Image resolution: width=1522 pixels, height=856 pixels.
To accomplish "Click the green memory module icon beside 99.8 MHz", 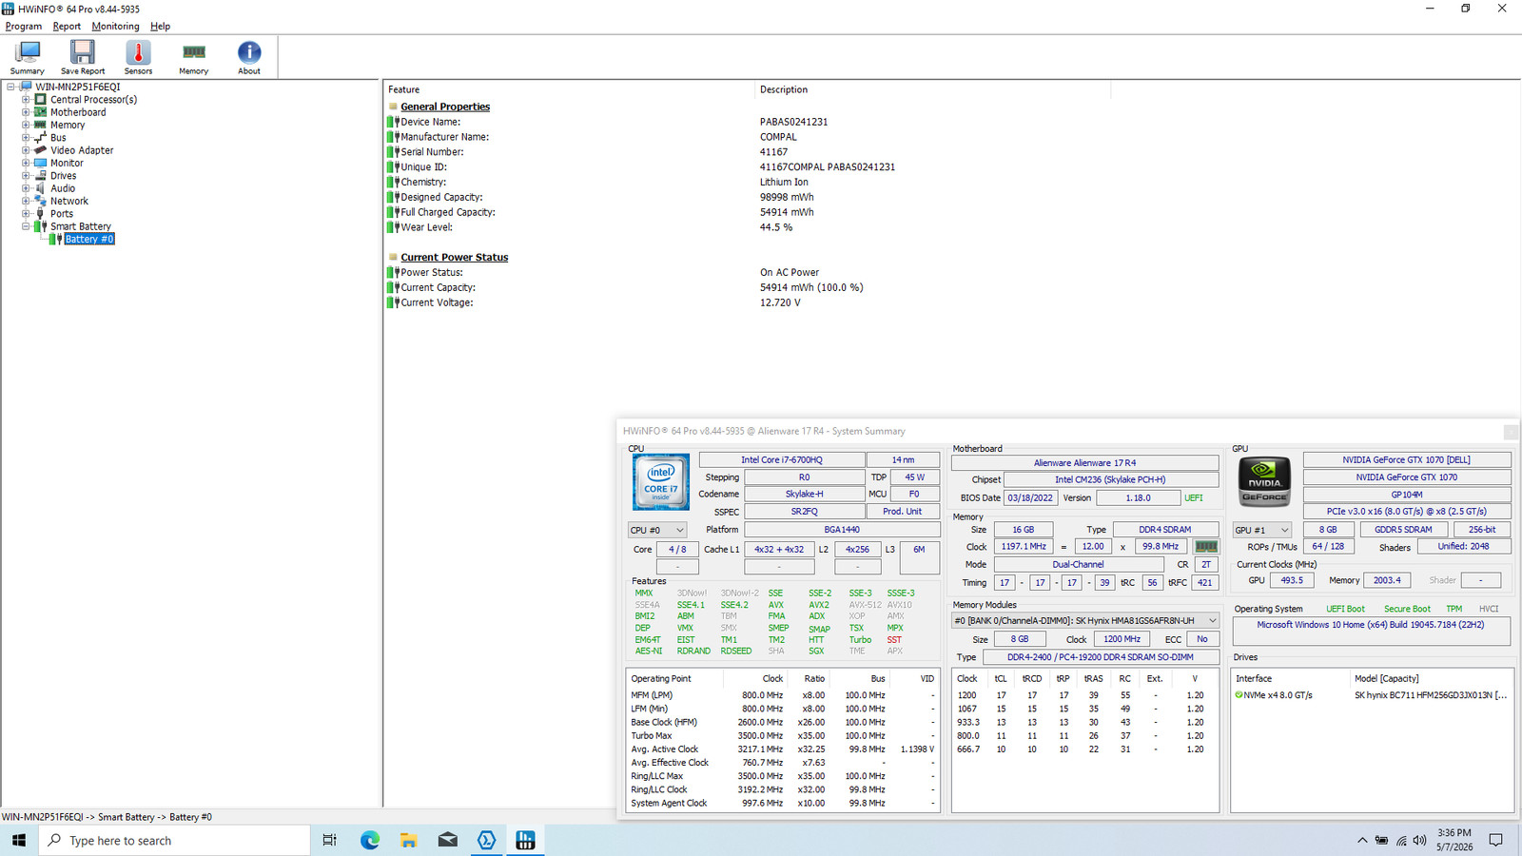I will point(1206,547).
